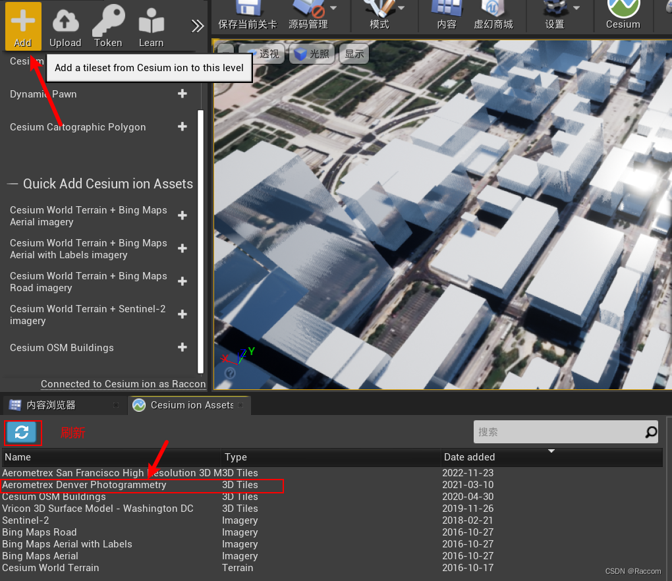Expand the Modes dropdown arrow
Screen dimensions: 672x581
pos(401,8)
